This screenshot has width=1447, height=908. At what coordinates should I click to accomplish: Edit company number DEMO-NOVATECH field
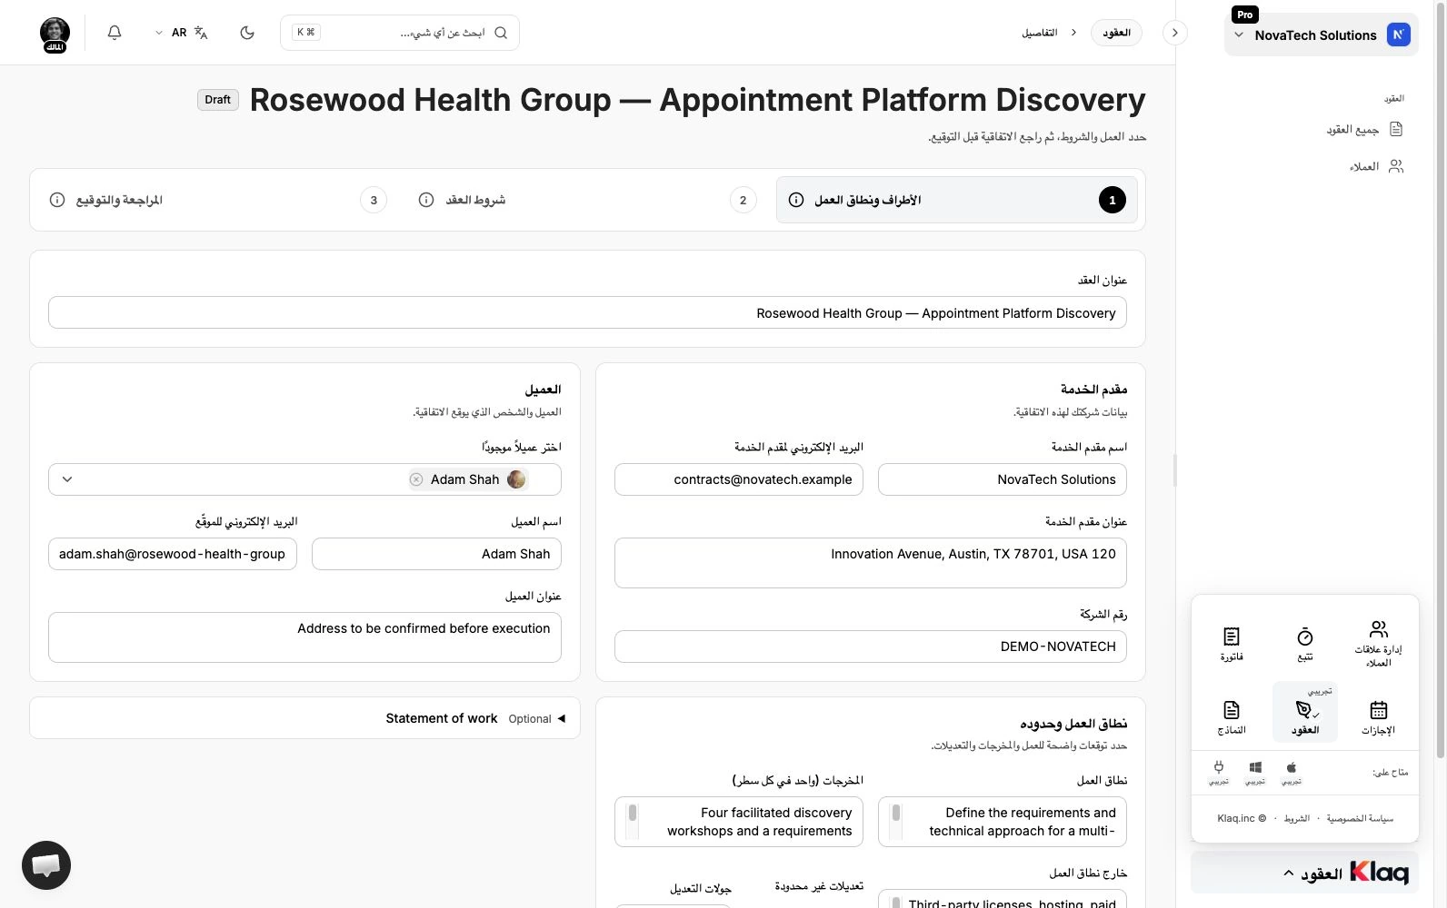pyautogui.click(x=871, y=646)
